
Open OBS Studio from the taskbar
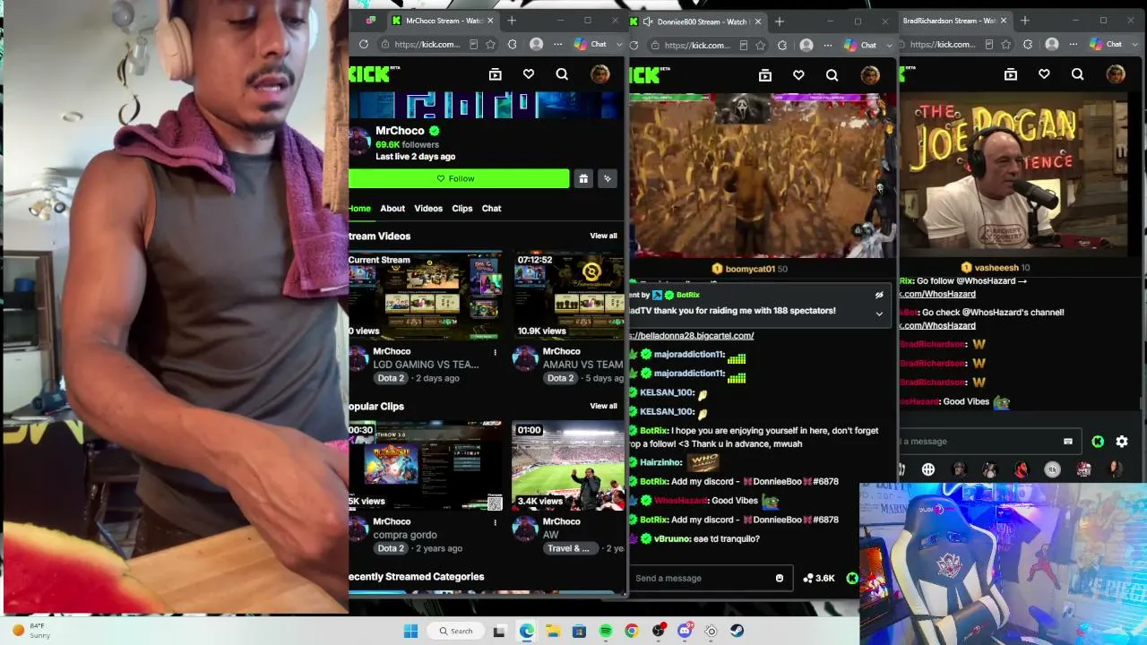tap(659, 631)
